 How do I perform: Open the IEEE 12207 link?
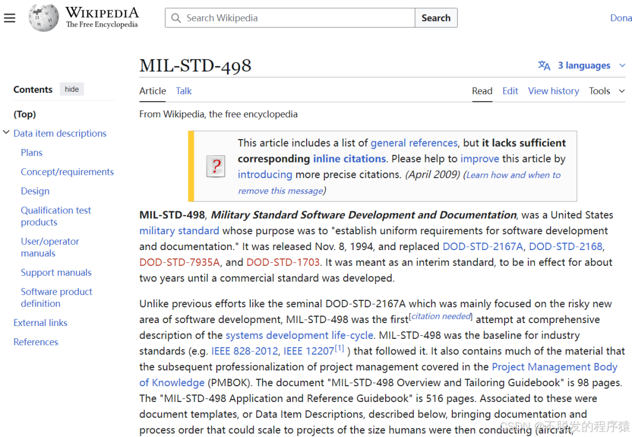tap(309, 351)
